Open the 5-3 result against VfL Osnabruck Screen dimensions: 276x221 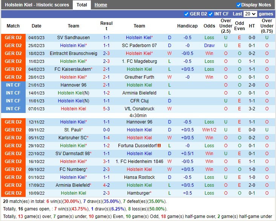click(x=106, y=109)
